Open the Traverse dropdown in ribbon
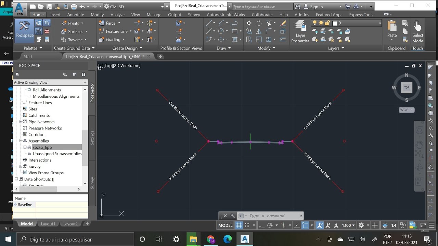Viewport: 438px width, 246px height. (x=86, y=40)
